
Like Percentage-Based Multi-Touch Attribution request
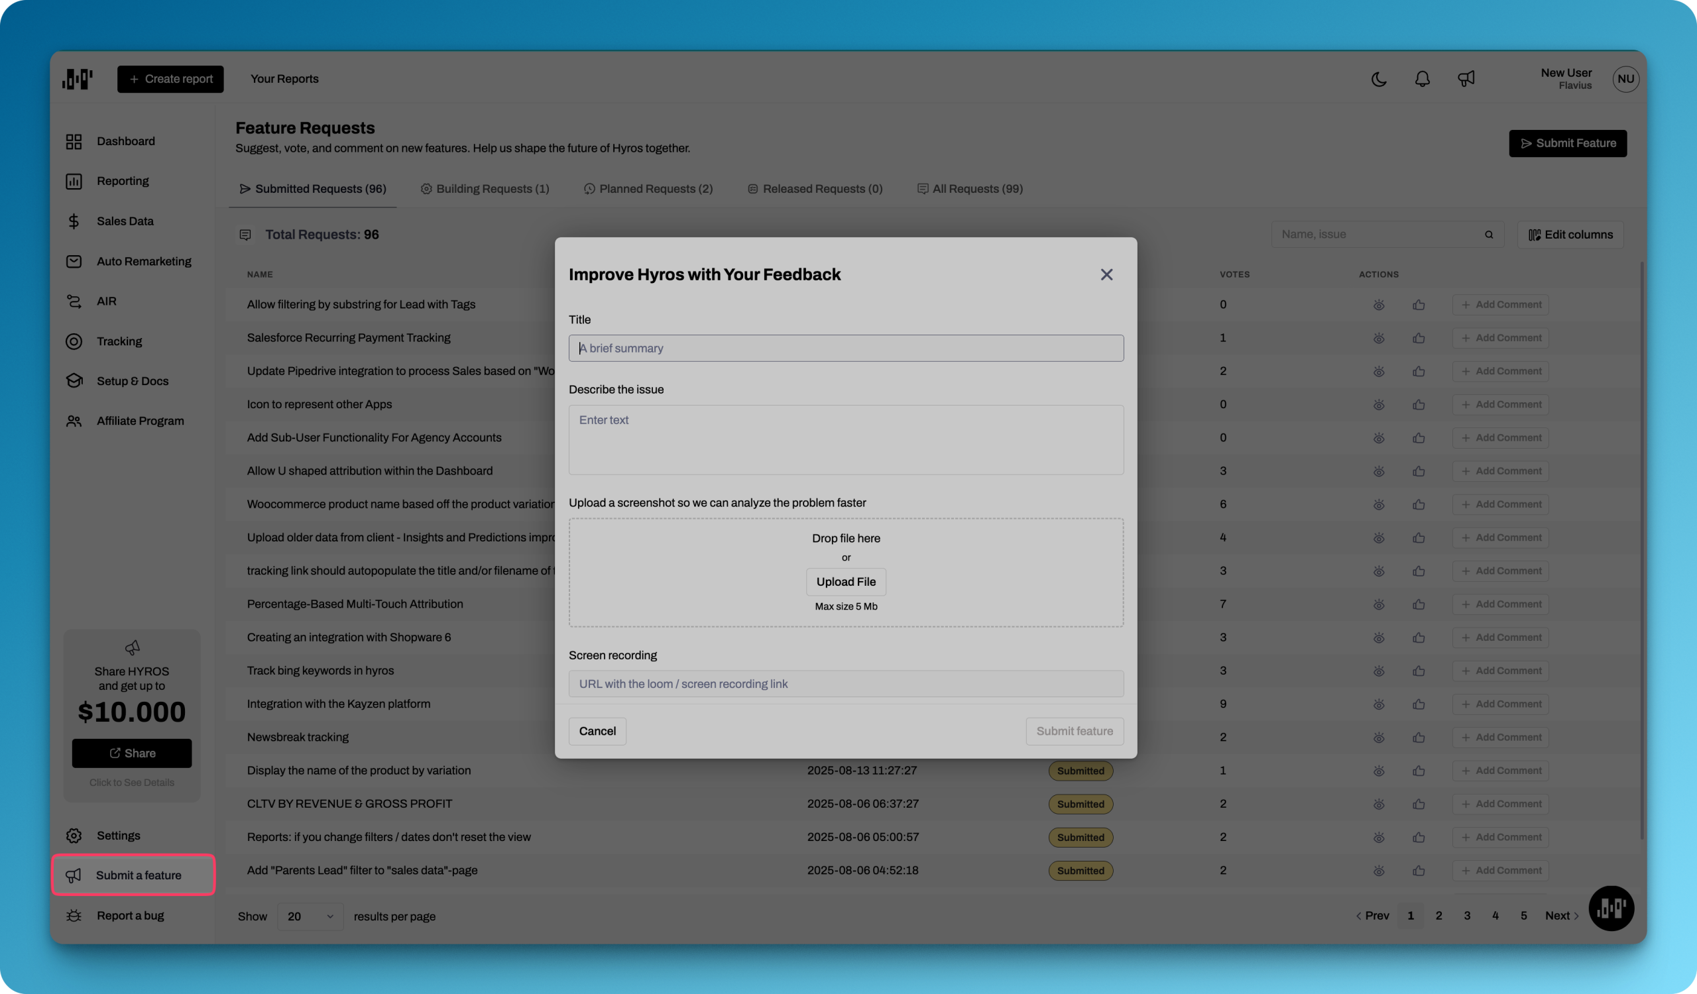1419,604
